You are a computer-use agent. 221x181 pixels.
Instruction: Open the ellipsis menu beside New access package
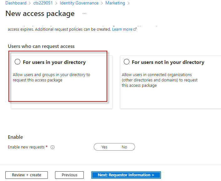(84, 13)
